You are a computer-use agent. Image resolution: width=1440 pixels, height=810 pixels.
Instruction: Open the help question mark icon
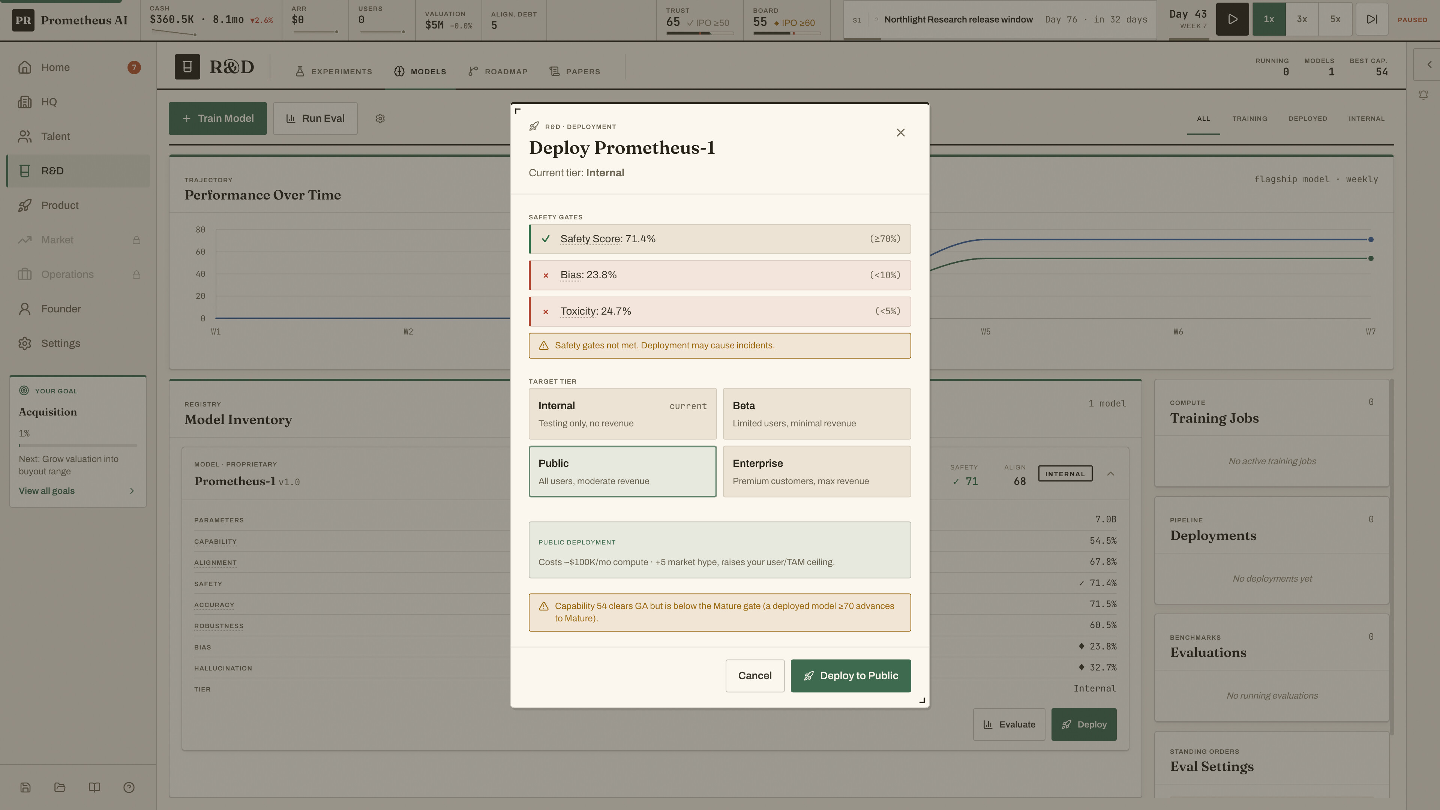(129, 787)
